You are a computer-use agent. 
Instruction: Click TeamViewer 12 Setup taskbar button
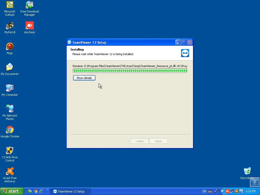(71, 191)
